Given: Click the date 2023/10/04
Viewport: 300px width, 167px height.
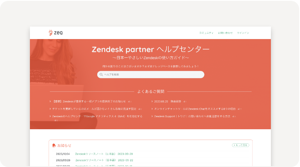Looking at the screenshot, I should (x=63, y=154).
